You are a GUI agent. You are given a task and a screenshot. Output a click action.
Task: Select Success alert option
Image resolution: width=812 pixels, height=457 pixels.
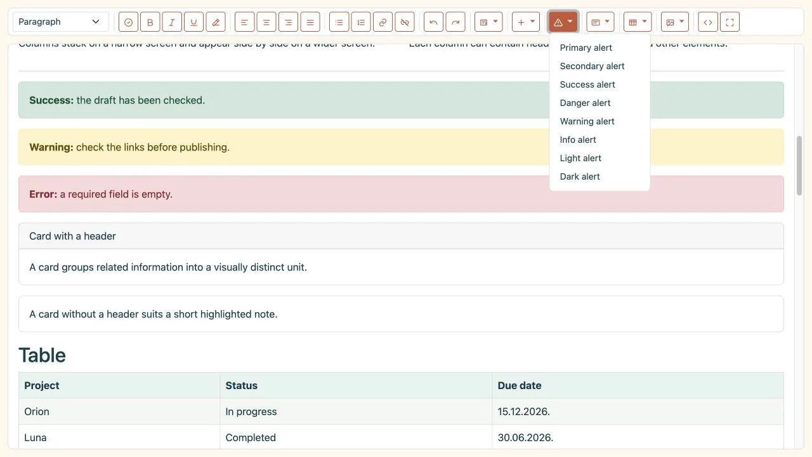click(x=599, y=84)
